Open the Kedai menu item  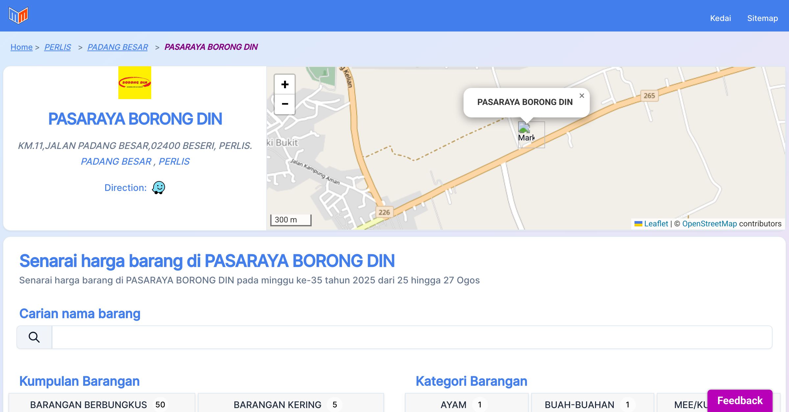tap(720, 18)
